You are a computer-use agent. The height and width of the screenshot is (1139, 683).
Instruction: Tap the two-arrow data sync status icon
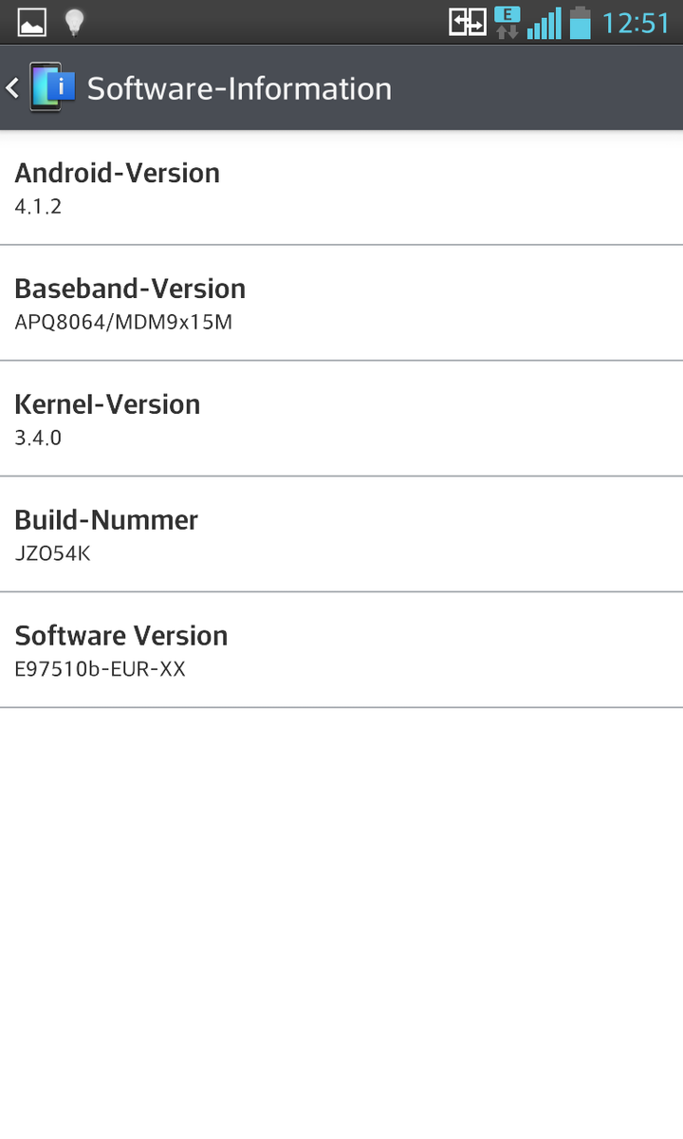pos(468,23)
